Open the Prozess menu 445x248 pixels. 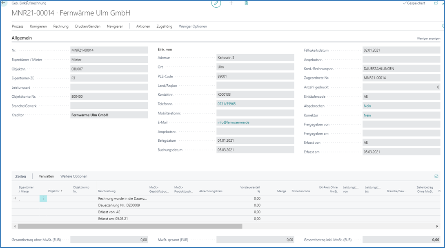(x=18, y=26)
